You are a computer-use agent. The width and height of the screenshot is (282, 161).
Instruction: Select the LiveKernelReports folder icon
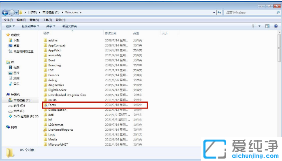(x=45, y=129)
